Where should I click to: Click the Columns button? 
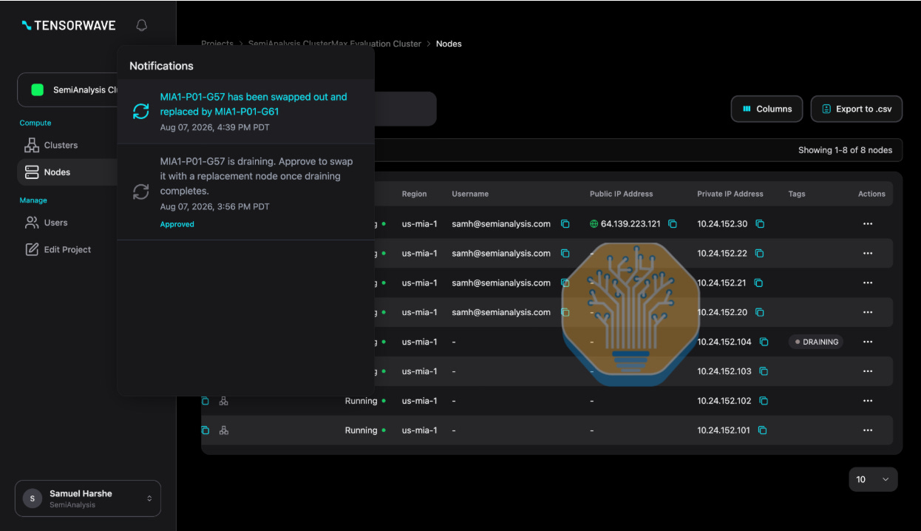click(767, 109)
